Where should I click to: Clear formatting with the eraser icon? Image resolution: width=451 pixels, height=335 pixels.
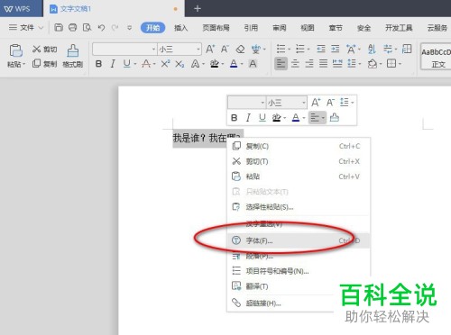point(240,49)
